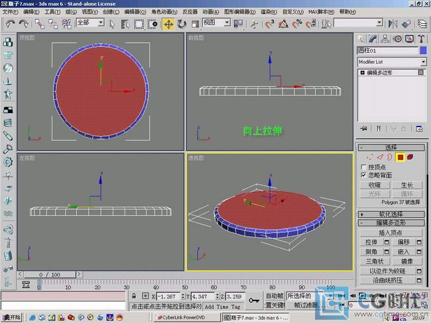Image resolution: width=431 pixels, height=323 pixels.
Task: Activate the Select and Move tool
Action: [x=168, y=24]
